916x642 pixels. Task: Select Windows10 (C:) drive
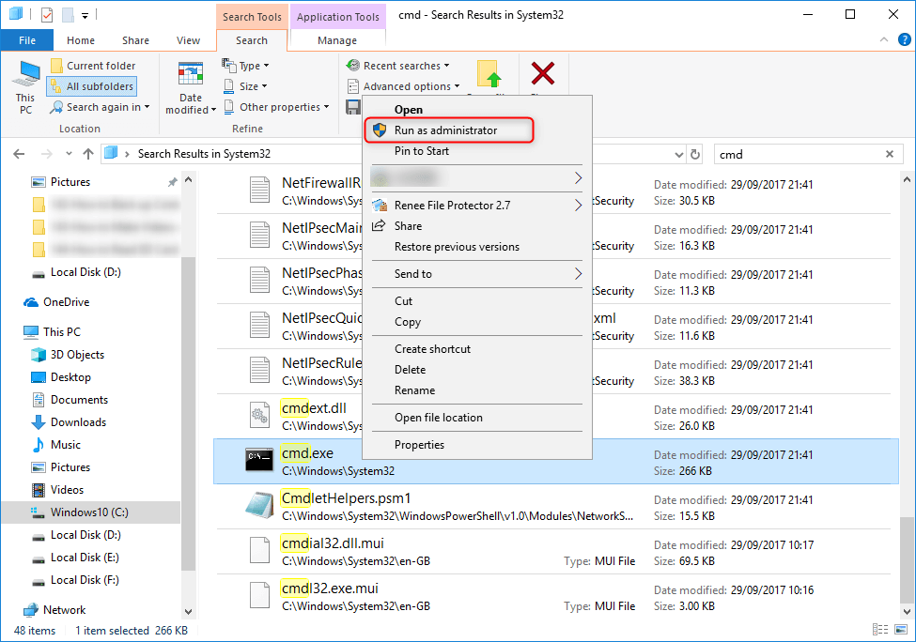click(x=89, y=512)
